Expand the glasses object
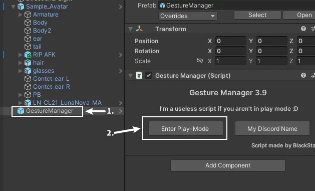 click(x=20, y=71)
